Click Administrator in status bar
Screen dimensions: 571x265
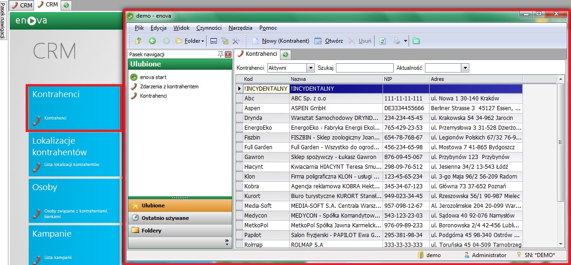click(485, 255)
